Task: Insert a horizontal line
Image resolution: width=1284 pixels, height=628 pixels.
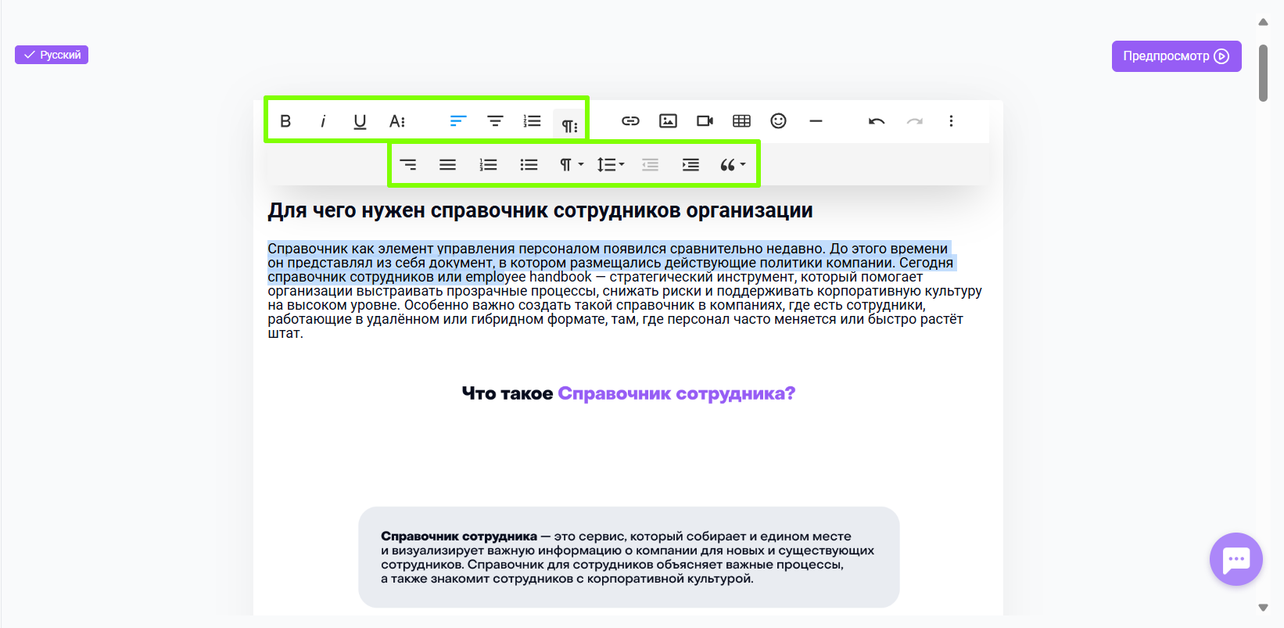Action: (x=816, y=121)
